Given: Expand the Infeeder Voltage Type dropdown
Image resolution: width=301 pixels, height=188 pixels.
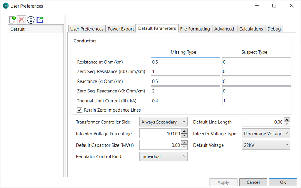Looking at the screenshot, I should point(266,134).
